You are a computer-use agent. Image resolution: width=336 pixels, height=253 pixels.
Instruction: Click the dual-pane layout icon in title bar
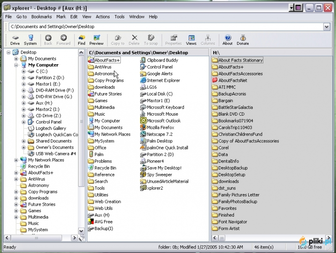pos(298,8)
